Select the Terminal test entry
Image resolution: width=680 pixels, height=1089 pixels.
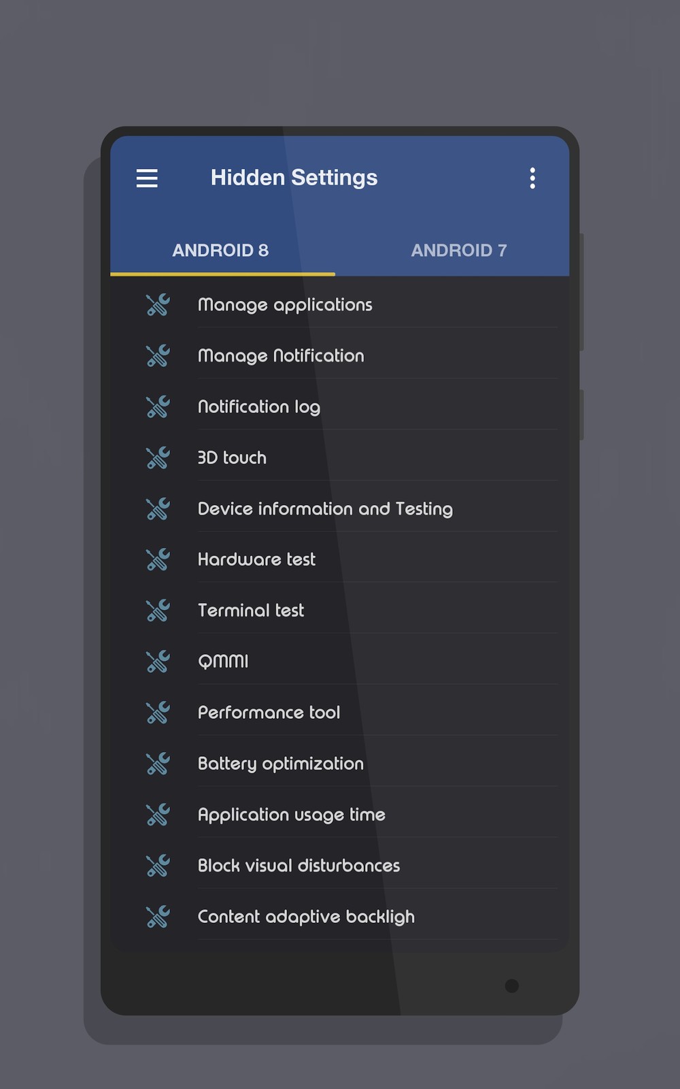[251, 611]
